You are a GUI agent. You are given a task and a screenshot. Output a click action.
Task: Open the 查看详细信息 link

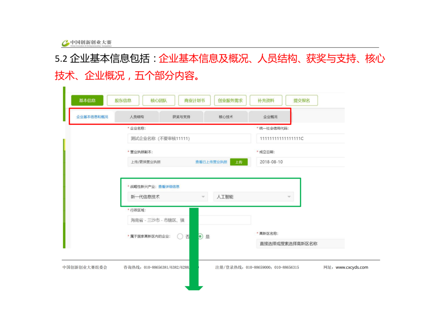coord(169,187)
